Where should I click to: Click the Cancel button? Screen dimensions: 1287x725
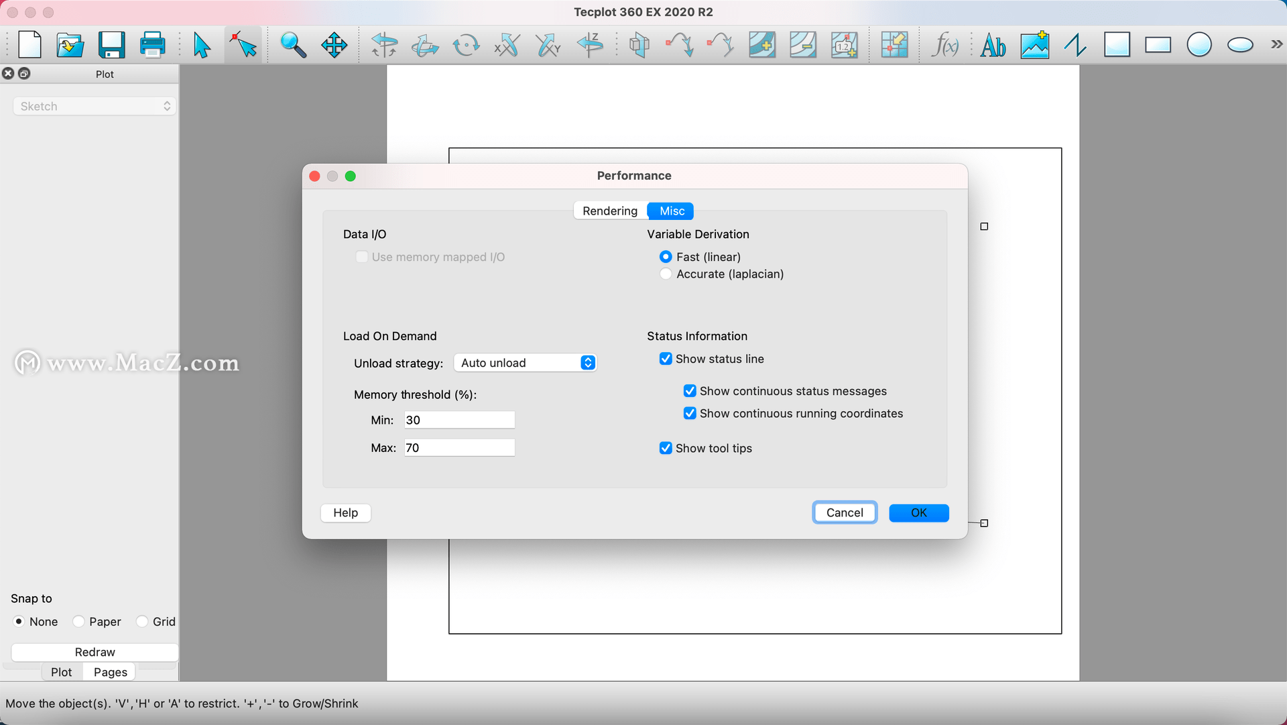[844, 513]
